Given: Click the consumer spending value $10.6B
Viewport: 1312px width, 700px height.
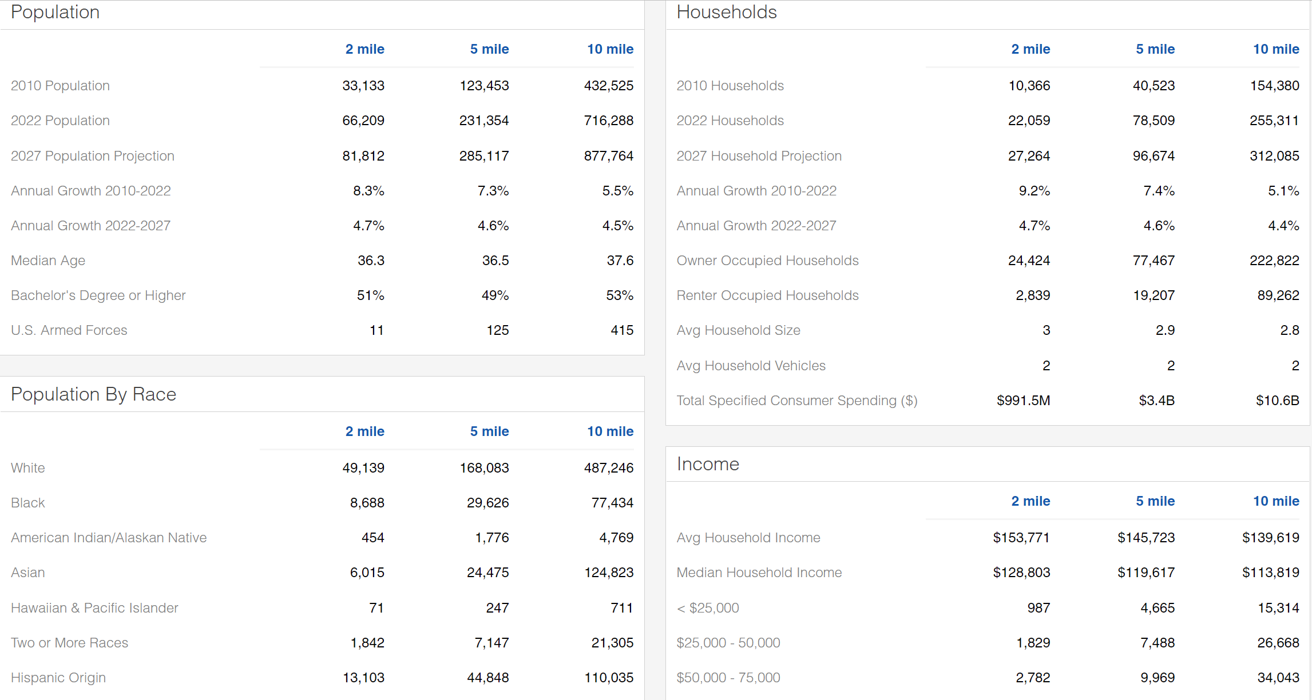Looking at the screenshot, I should coord(1278,401).
